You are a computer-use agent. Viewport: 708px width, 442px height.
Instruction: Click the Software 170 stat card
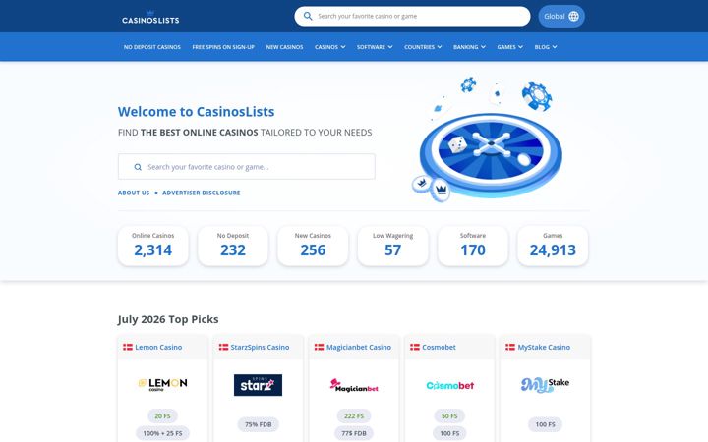point(473,246)
